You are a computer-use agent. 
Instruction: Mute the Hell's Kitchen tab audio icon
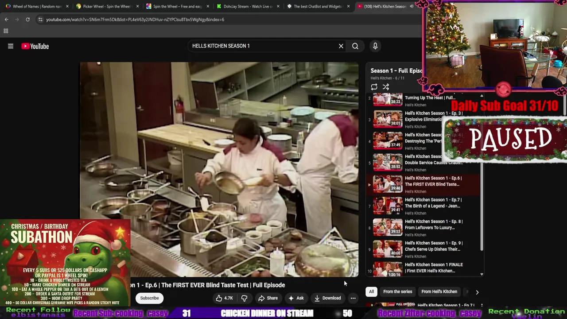[412, 6]
